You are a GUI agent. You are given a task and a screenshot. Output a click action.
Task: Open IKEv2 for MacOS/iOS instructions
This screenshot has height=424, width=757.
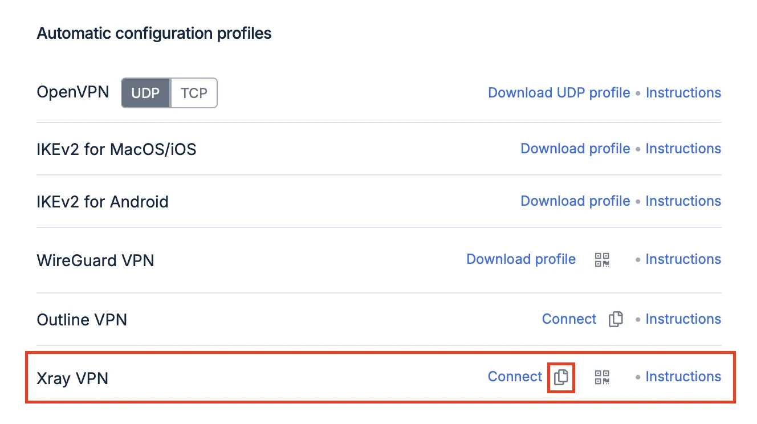683,149
